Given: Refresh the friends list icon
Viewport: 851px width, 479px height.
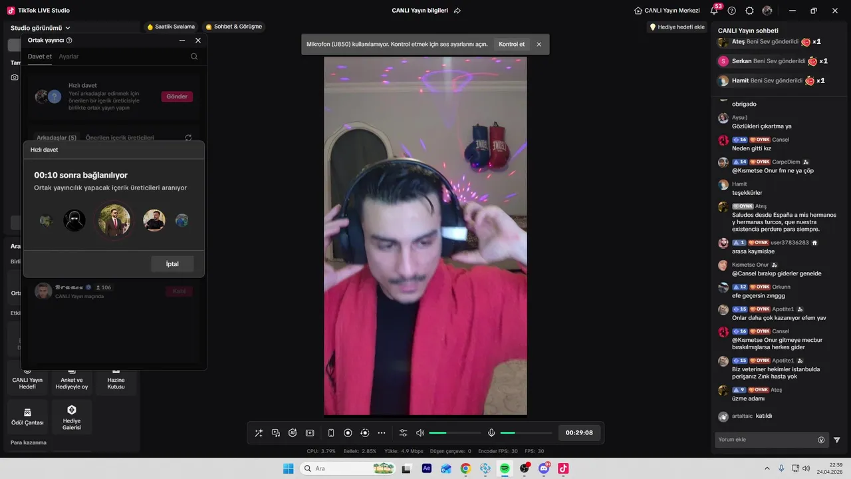Looking at the screenshot, I should tap(188, 138).
